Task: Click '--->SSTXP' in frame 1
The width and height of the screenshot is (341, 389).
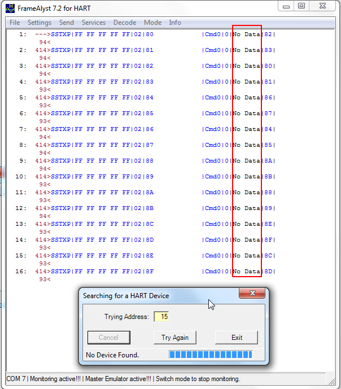Action: point(53,34)
